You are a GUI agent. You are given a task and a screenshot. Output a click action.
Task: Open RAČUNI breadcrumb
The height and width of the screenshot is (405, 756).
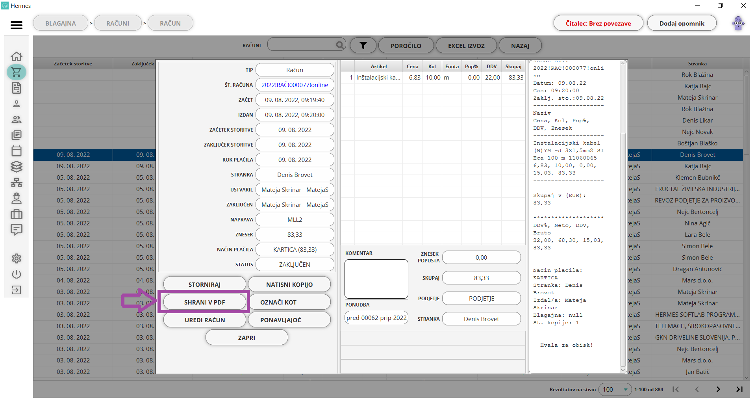click(x=118, y=23)
